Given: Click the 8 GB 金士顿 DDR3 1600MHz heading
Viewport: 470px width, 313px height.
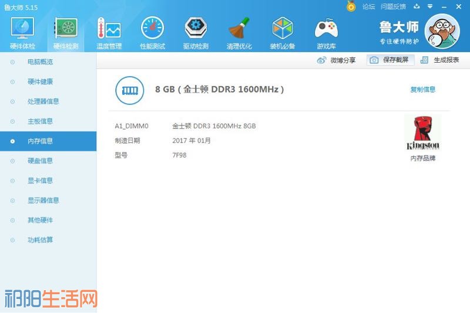Looking at the screenshot, I should (219, 89).
